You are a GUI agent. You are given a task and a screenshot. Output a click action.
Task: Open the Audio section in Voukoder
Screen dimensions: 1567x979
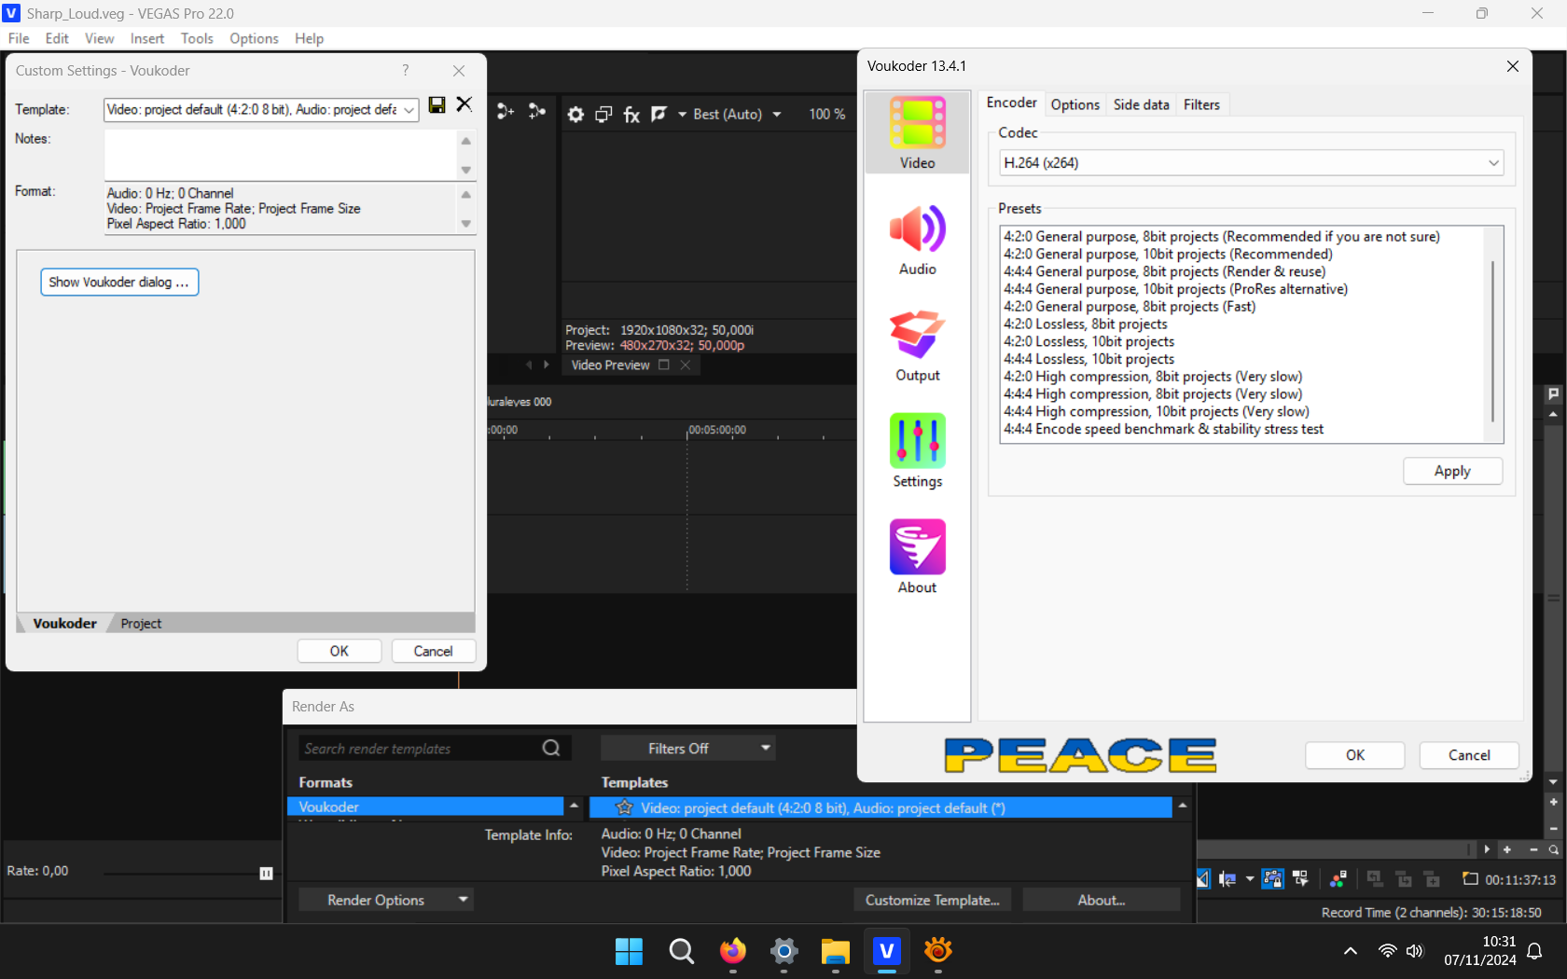point(917,241)
